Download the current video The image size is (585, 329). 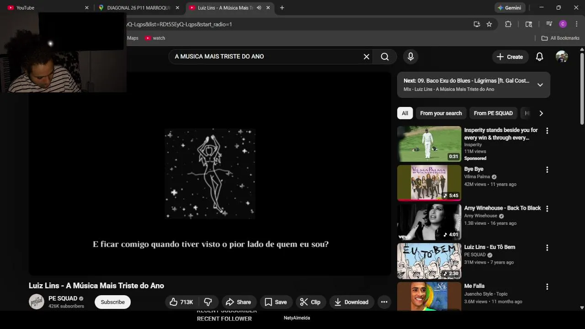coord(351,302)
